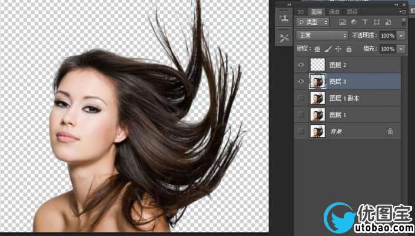Filter layers by pixel layers icon

coord(343,22)
